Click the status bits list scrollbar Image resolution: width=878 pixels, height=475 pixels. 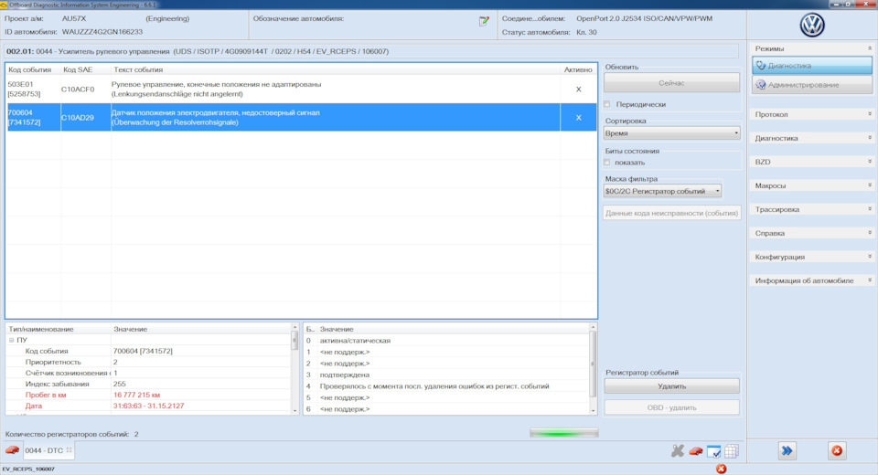click(593, 369)
